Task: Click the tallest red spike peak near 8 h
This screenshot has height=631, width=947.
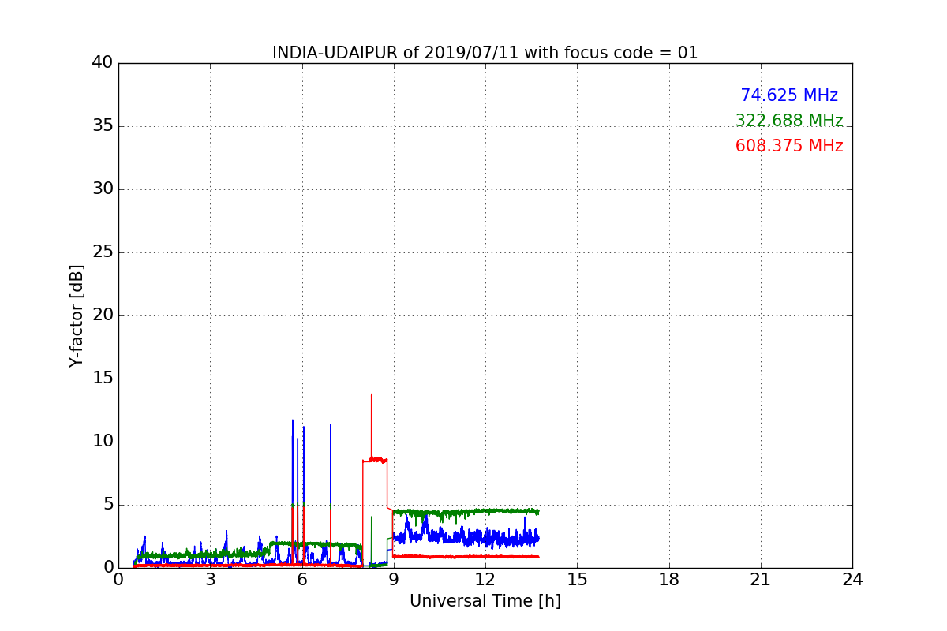Action: (371, 394)
